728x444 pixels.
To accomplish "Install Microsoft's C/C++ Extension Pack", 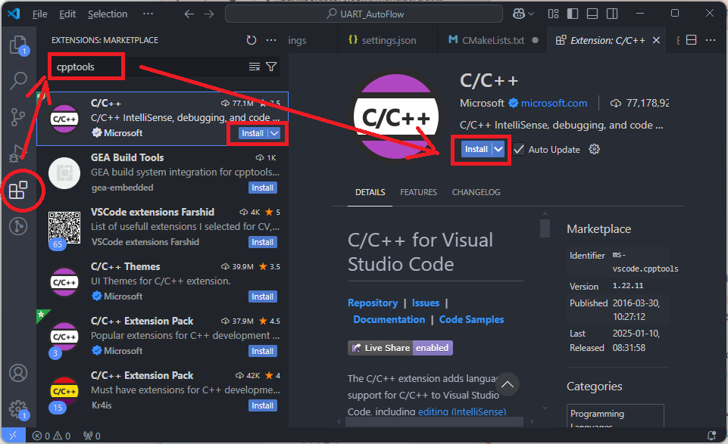I will pos(263,351).
